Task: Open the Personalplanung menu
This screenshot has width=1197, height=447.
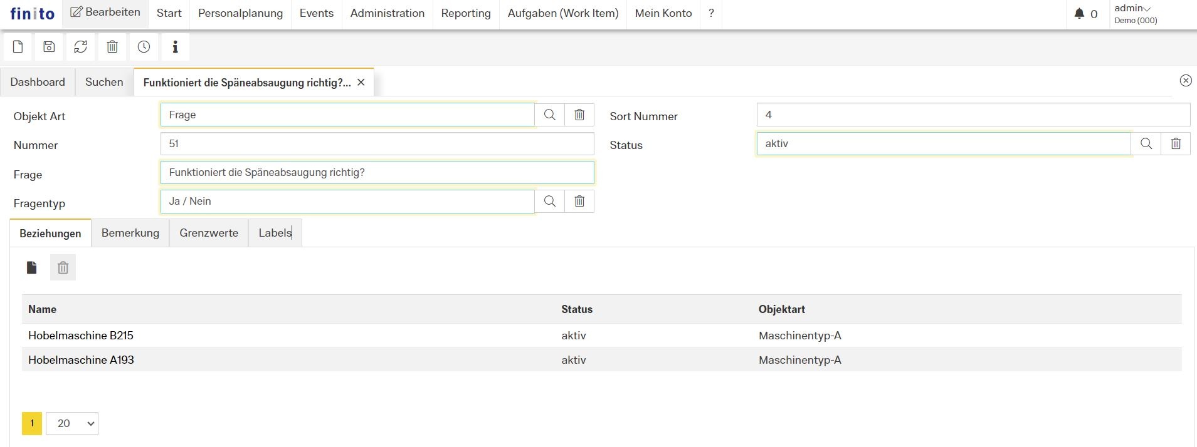Action: point(240,13)
